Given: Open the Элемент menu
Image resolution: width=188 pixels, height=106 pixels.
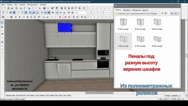Looking at the screenshot, I should (22, 5).
